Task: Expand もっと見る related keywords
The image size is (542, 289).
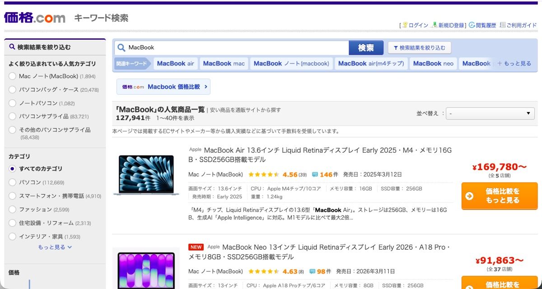Action: pyautogui.click(x=514, y=64)
